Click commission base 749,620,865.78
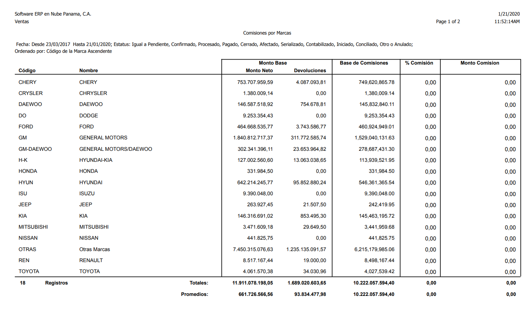This screenshot has height=313, width=528. [377, 82]
